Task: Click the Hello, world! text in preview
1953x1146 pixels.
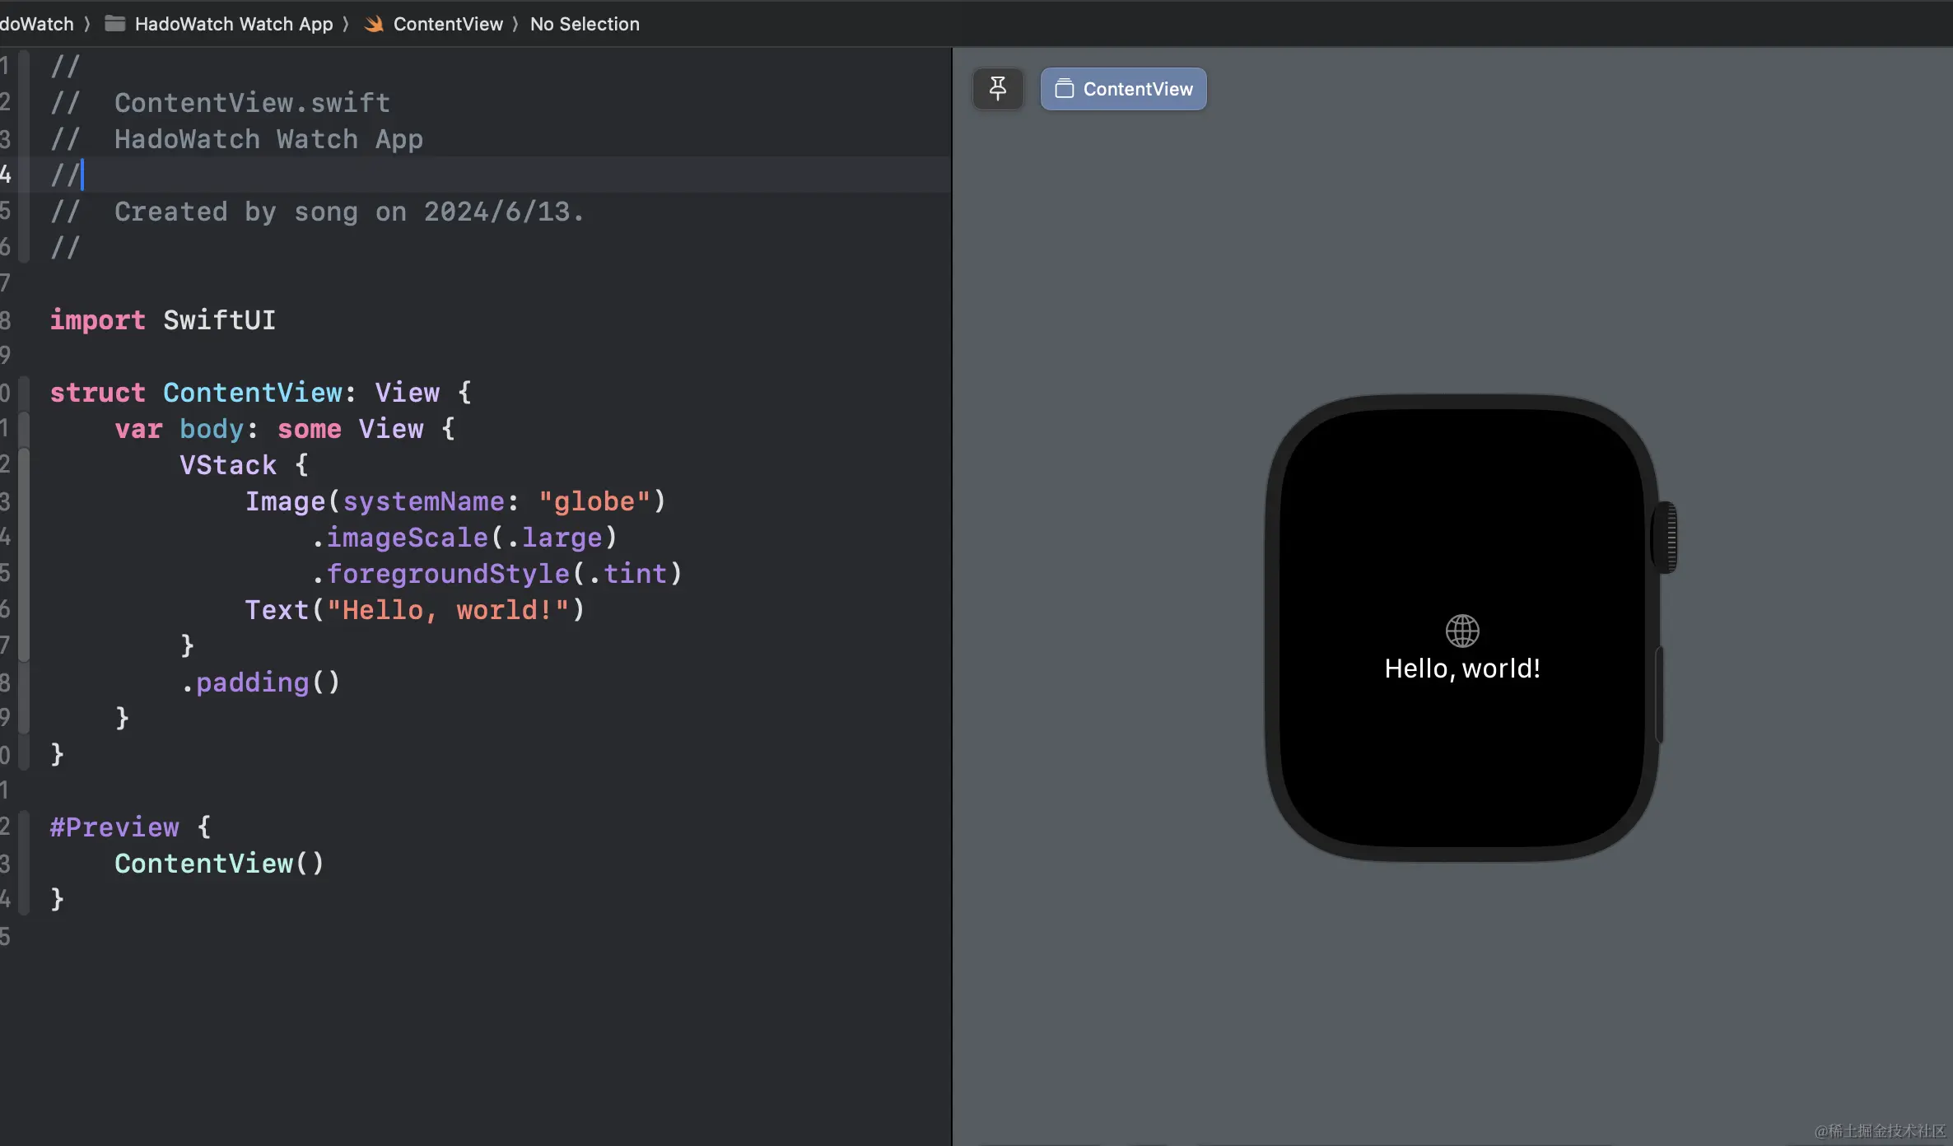Action: (x=1462, y=668)
